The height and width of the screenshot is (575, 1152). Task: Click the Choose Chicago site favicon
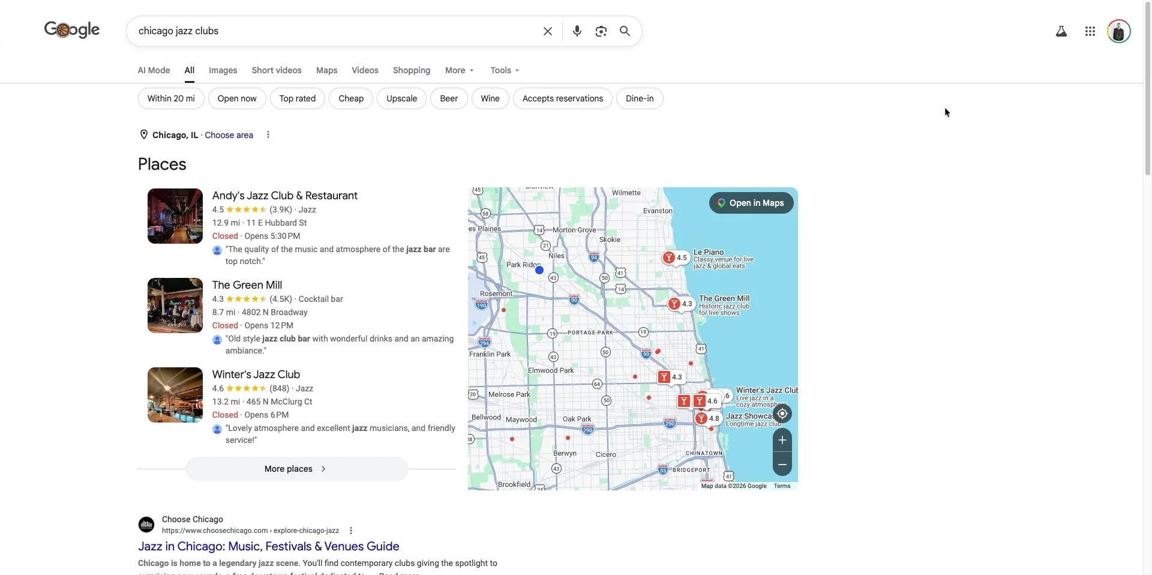point(146,525)
